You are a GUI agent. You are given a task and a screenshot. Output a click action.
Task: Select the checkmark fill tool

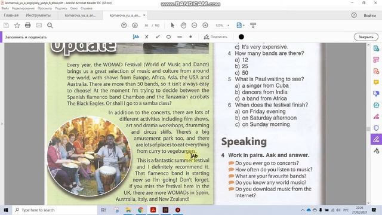point(158,37)
